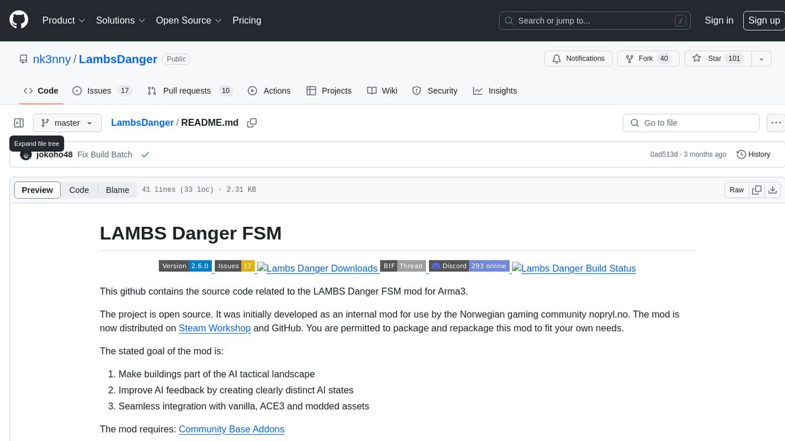Click the Notifications button

click(578, 58)
